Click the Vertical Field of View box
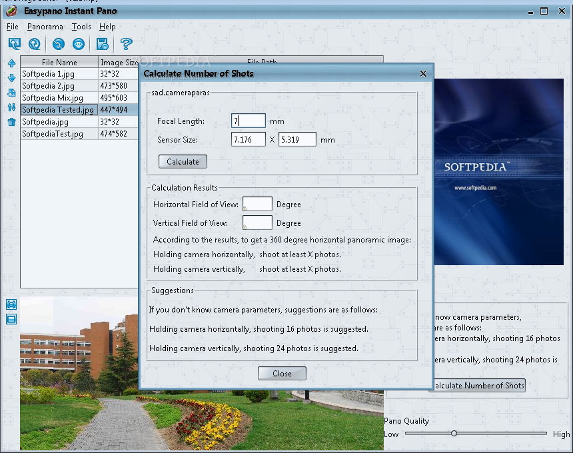Screen dimensions: 573x453 pyautogui.click(x=257, y=223)
